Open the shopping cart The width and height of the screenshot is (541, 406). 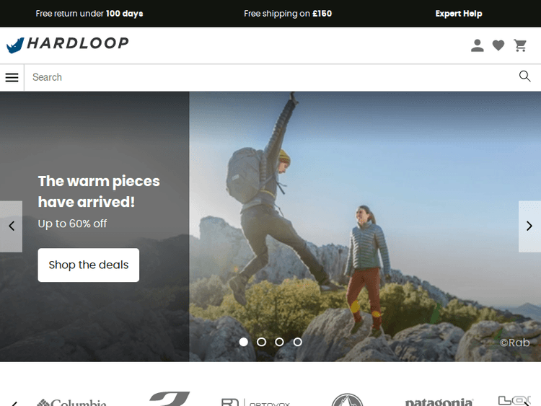tap(520, 45)
